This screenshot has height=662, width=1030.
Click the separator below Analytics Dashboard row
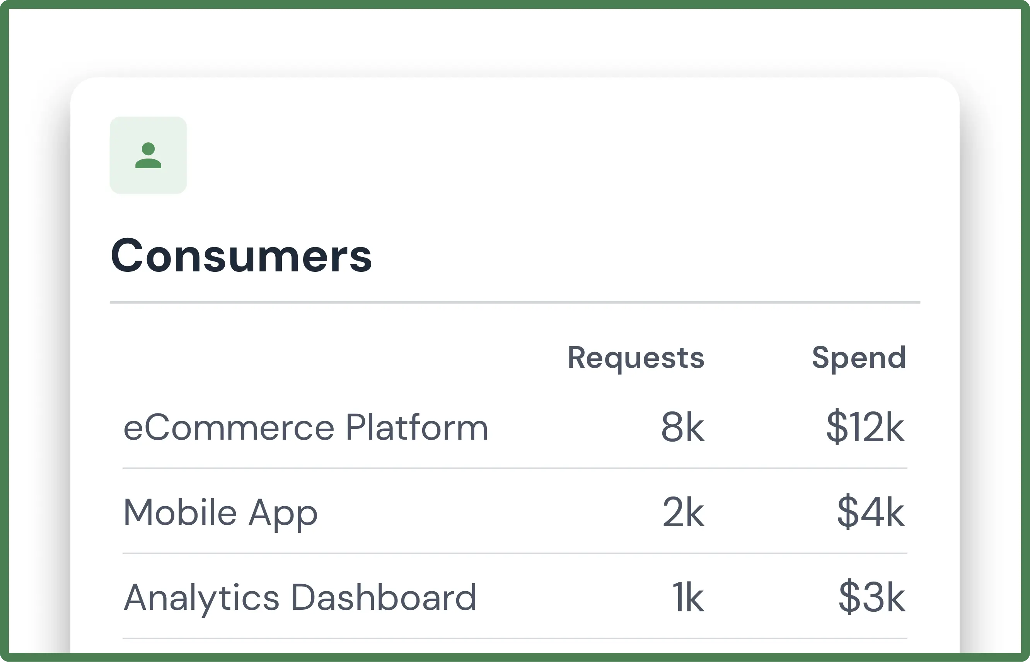[514, 638]
